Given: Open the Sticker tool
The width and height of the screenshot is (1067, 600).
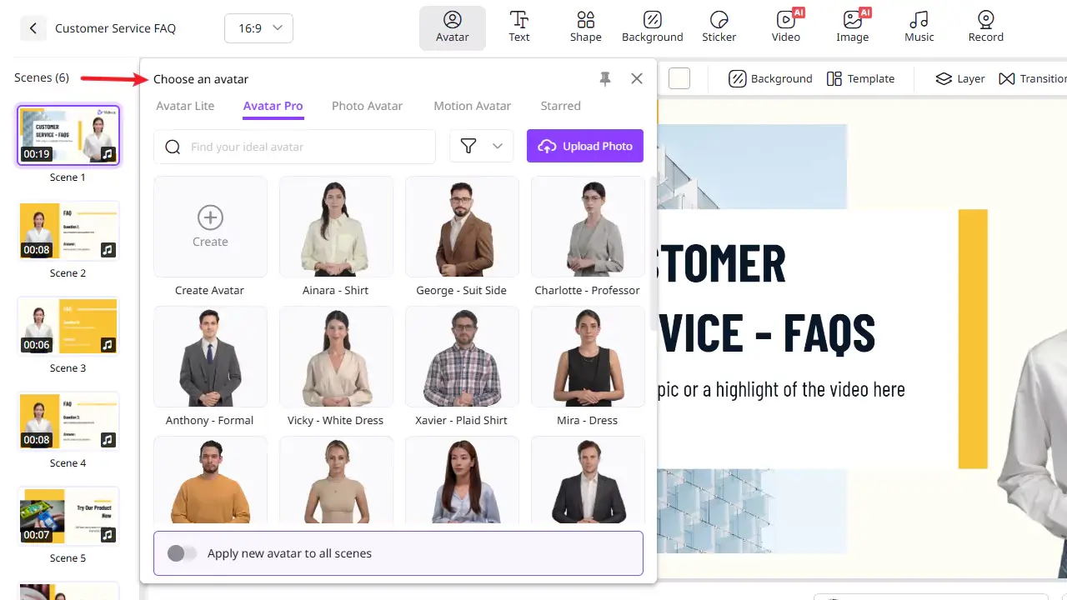Looking at the screenshot, I should pyautogui.click(x=719, y=27).
